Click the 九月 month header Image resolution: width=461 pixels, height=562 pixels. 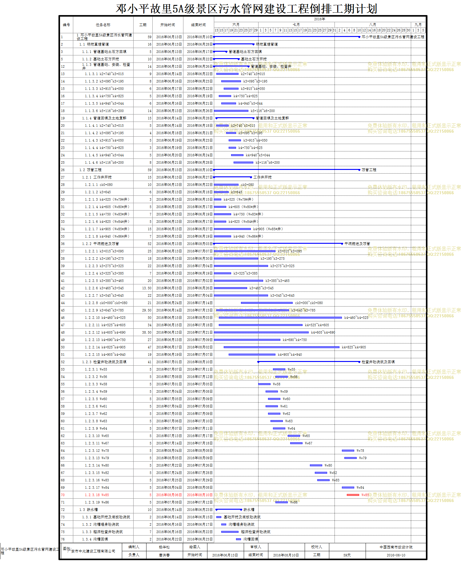coord(418,25)
